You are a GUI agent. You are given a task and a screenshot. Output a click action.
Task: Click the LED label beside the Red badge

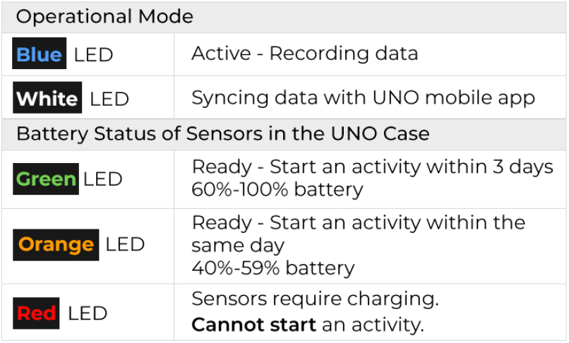88,313
